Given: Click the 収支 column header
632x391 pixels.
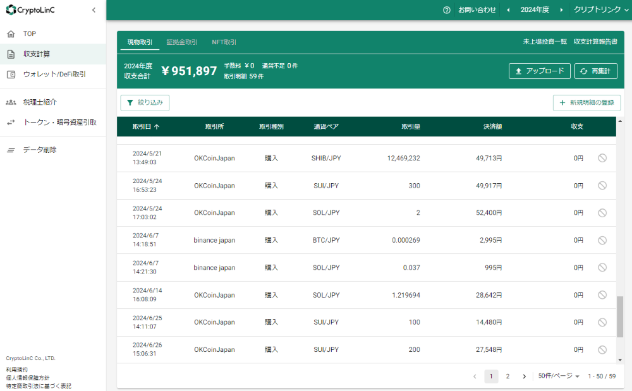Looking at the screenshot, I should [x=577, y=126].
